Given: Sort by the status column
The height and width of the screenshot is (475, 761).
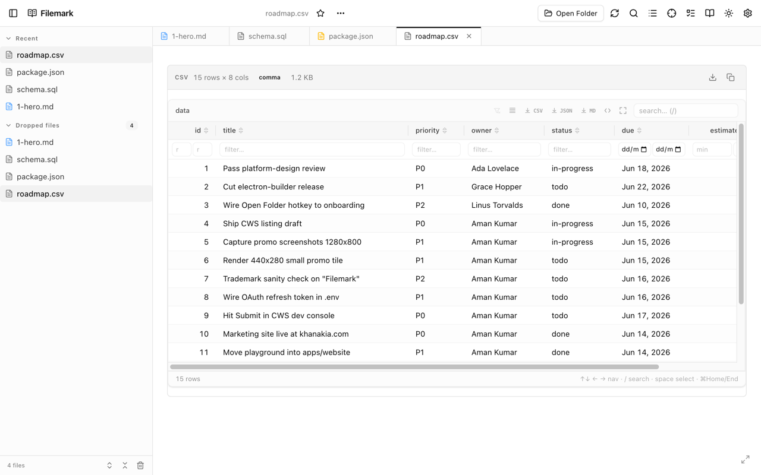Looking at the screenshot, I should (x=565, y=131).
